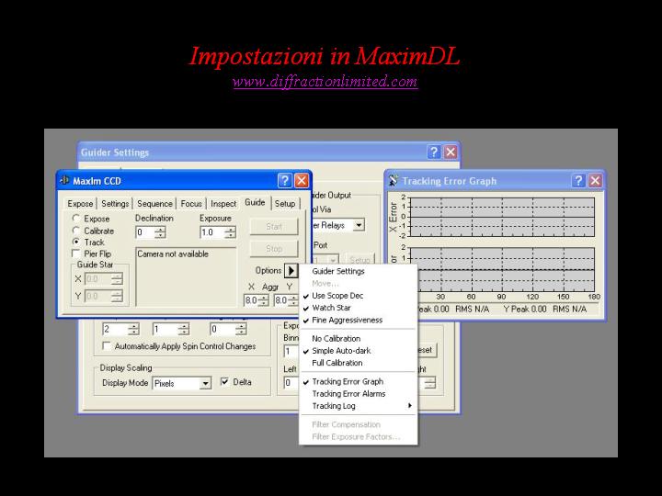Click the Guider Settings spinner showing 2

(x=120, y=329)
